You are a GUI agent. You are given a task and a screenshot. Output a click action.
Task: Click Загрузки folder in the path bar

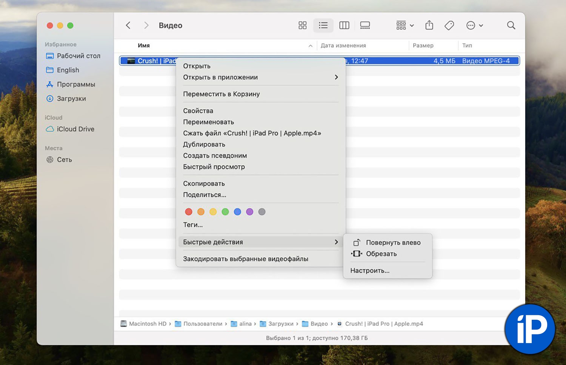[280, 324]
